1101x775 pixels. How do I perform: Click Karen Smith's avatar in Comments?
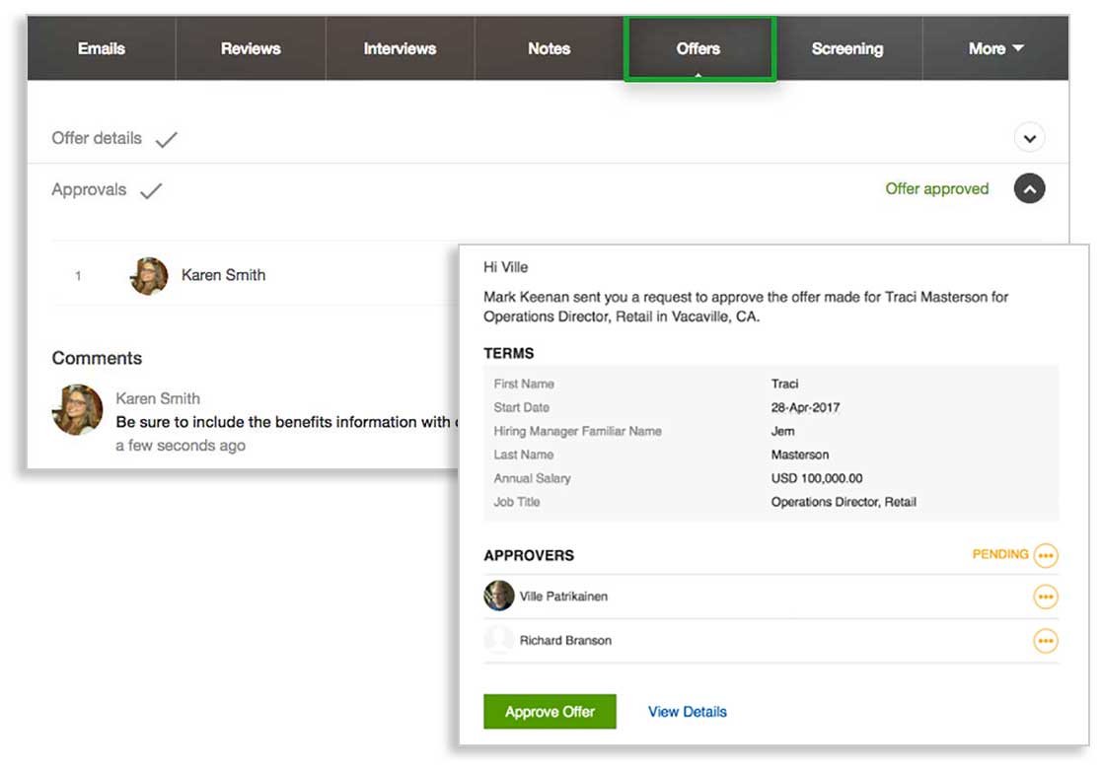[78, 410]
